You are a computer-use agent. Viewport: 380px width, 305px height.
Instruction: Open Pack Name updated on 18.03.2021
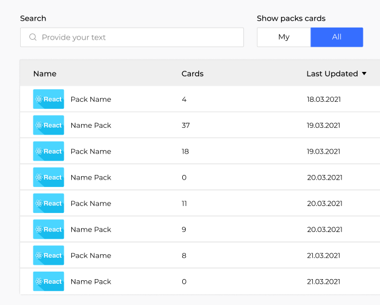click(x=91, y=99)
